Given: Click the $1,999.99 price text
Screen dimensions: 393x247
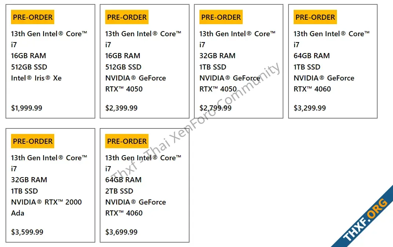Looking at the screenshot, I should pyautogui.click(x=26, y=108).
